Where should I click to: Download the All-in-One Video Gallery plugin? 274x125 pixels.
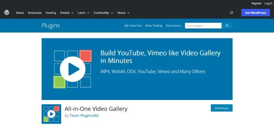(222, 108)
